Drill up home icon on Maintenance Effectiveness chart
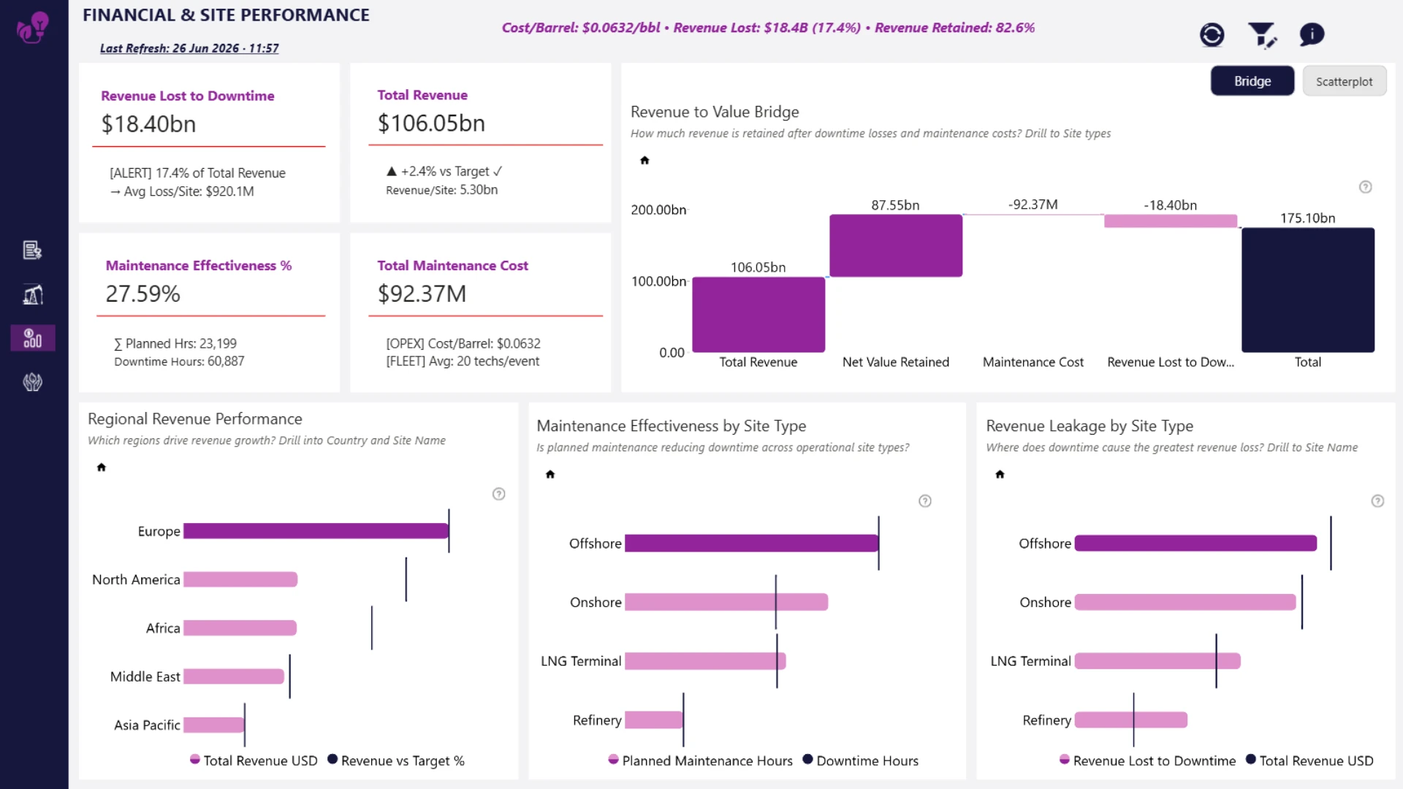Screen dimensions: 1403x789 pos(550,475)
